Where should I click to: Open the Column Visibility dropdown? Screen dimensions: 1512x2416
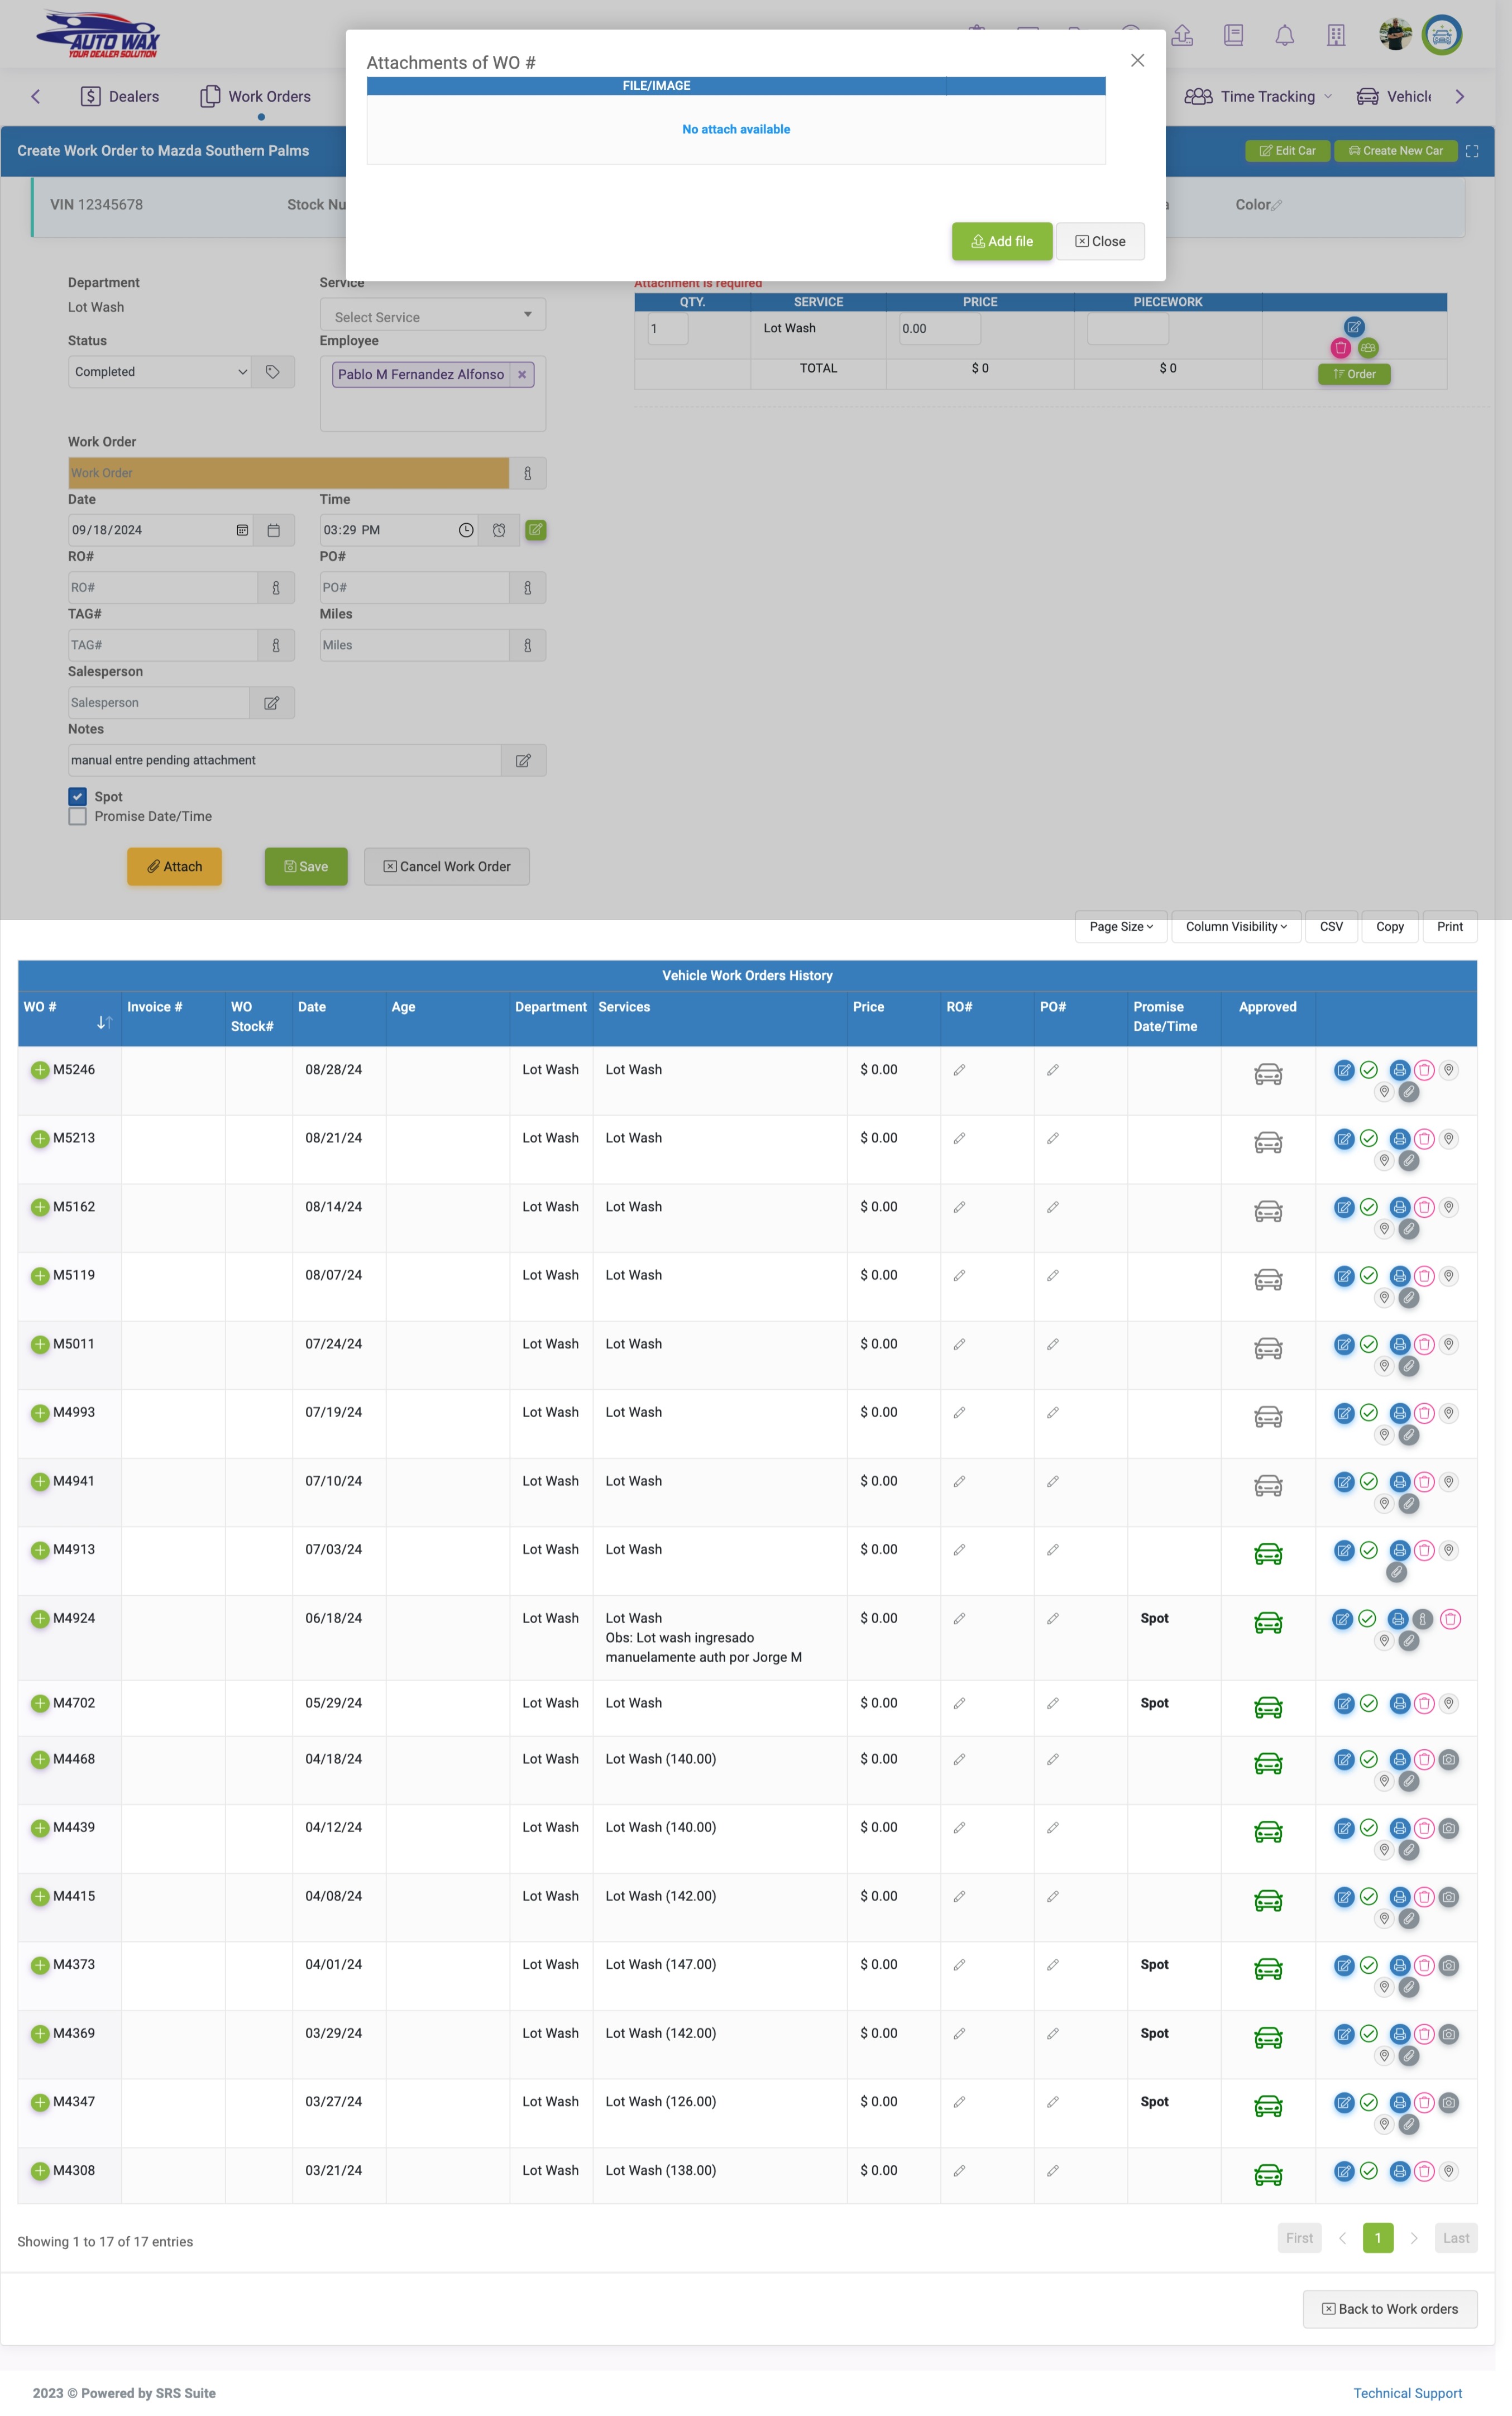[1235, 927]
